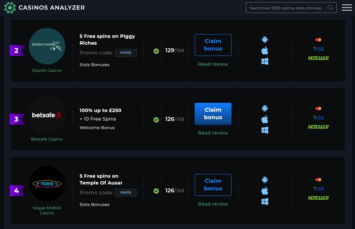Click the Casinos Analyzer poker chip logo
355x229 pixels.
[x=10, y=8]
